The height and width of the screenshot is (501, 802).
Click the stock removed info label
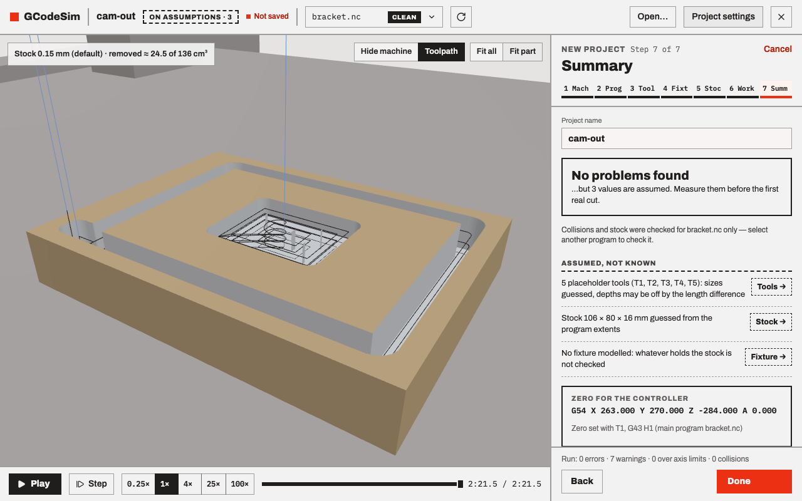[111, 54]
